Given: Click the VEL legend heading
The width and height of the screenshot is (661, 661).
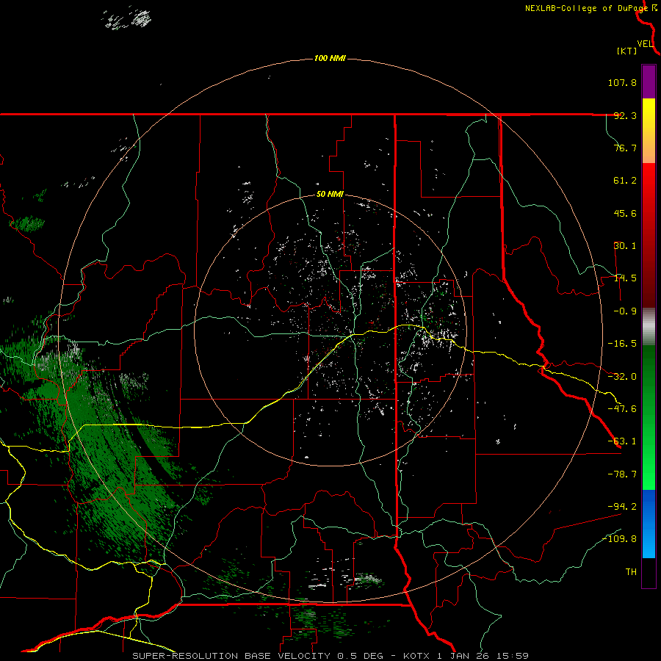Looking at the screenshot, I should pos(645,44).
